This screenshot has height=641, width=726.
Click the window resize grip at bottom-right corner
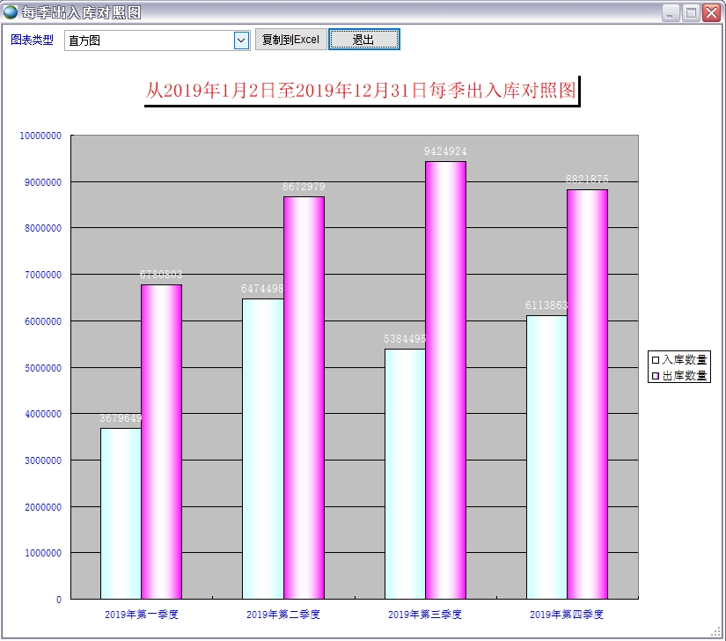[719, 634]
